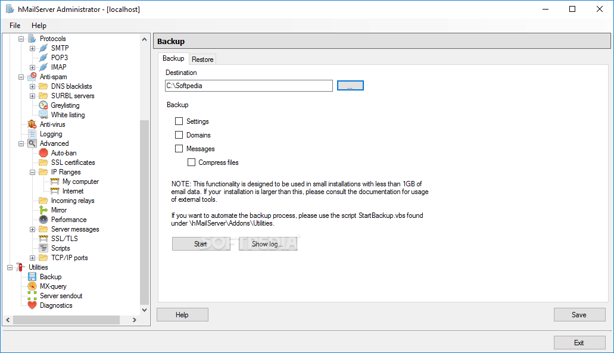
Task: Expand the SMTP tree node
Action: 33,49
